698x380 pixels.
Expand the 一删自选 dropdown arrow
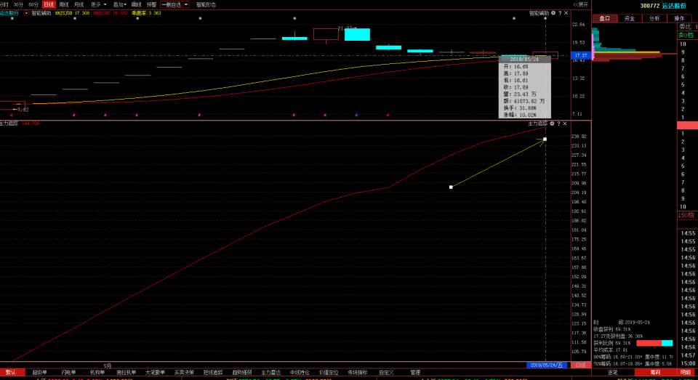[x=185, y=4]
